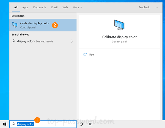Open Task View from the taskbar

tap(90, 124)
